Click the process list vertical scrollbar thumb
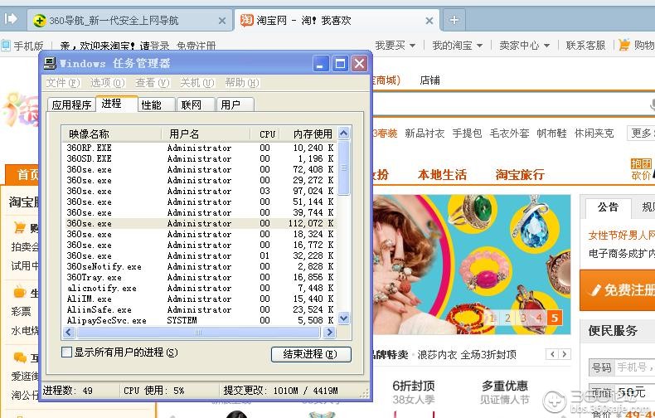This screenshot has width=655, height=418. (x=344, y=168)
